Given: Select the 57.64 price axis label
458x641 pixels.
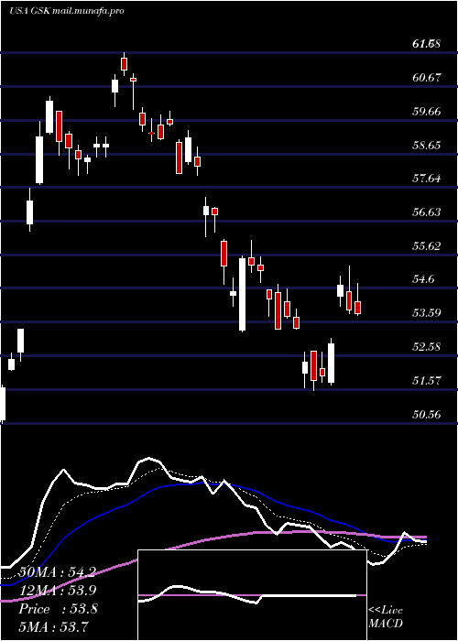Looking at the screenshot, I should [428, 179].
